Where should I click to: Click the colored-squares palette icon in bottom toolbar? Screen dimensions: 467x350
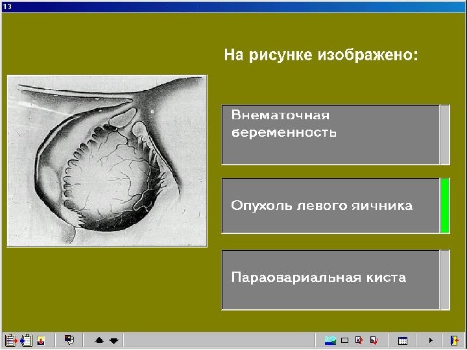69,340
